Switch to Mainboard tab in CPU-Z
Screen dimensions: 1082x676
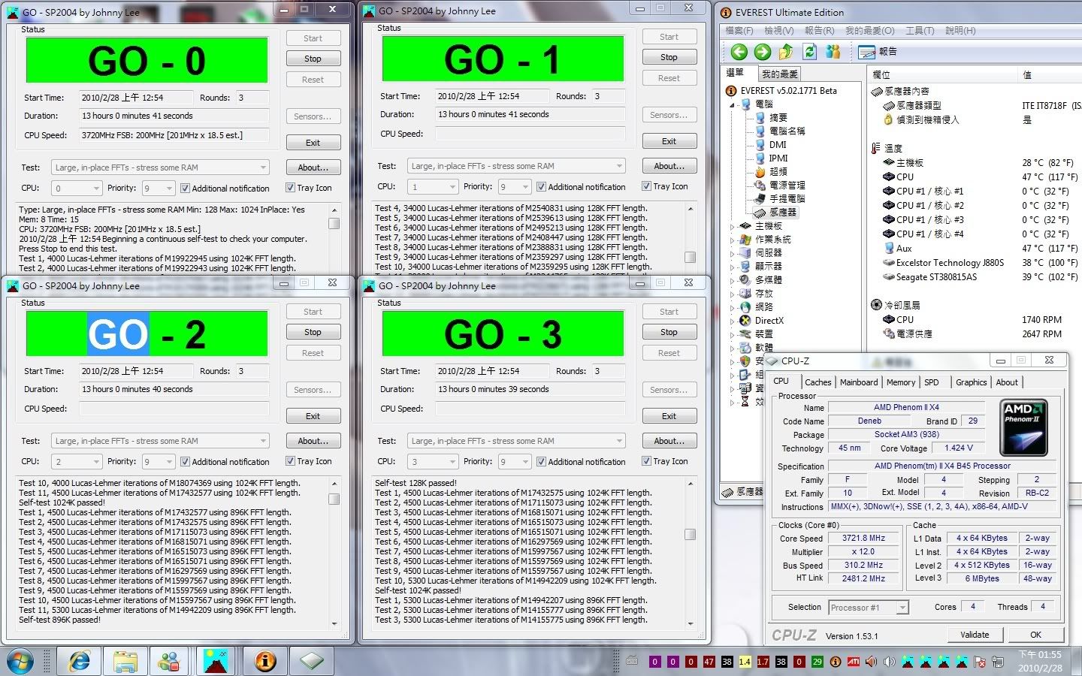pyautogui.click(x=859, y=382)
